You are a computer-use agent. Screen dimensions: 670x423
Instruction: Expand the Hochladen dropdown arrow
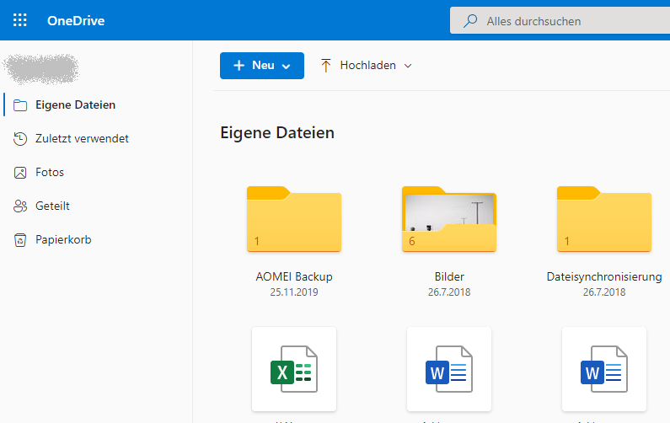[x=409, y=66]
